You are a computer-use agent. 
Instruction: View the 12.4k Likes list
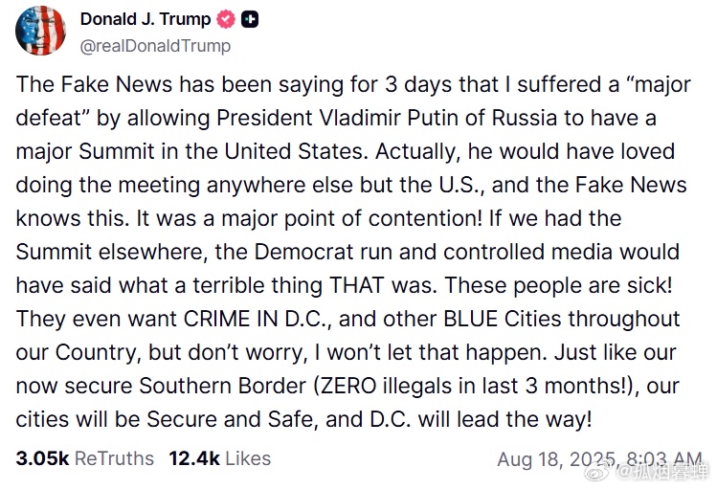point(220,458)
